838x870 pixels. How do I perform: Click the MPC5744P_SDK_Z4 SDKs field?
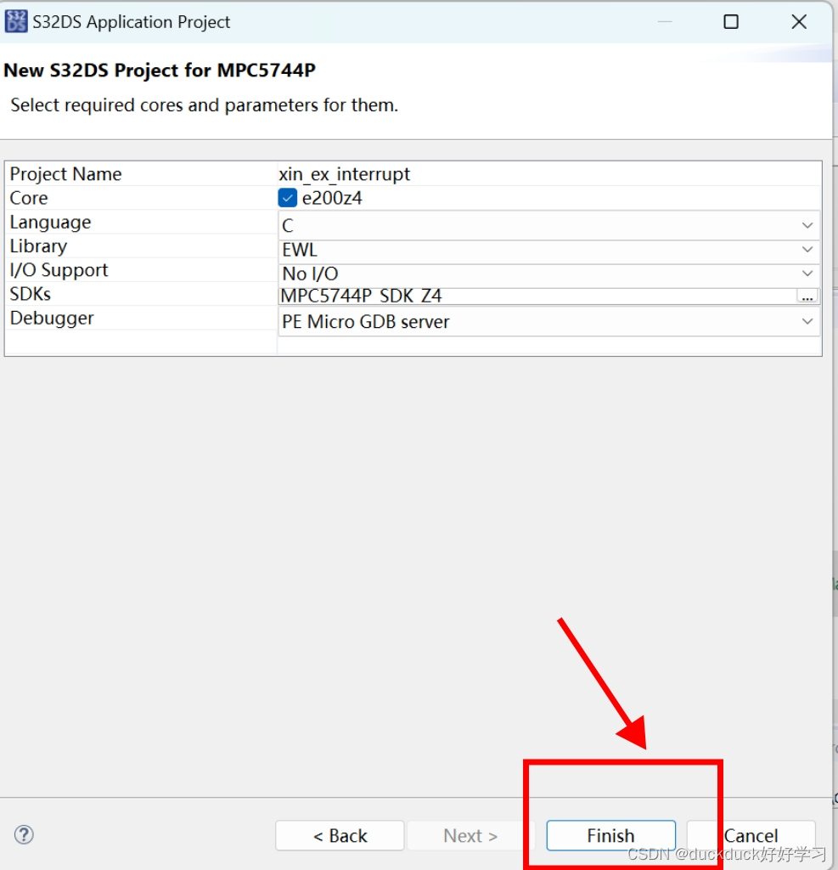tap(537, 297)
